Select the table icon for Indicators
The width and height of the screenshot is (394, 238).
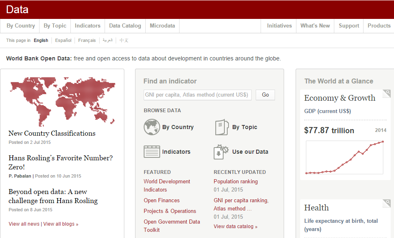coord(152,151)
